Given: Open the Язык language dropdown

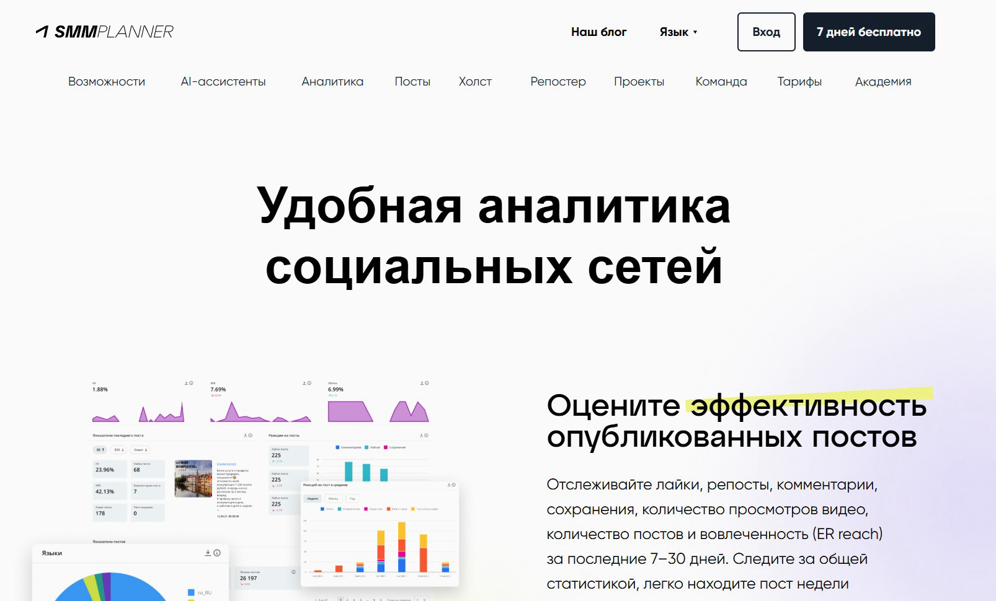Looking at the screenshot, I should (x=678, y=32).
